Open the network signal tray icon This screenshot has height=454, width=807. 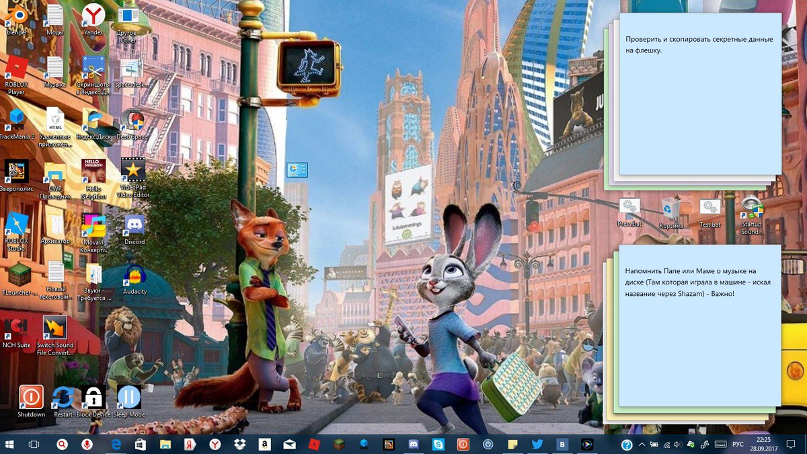666,445
